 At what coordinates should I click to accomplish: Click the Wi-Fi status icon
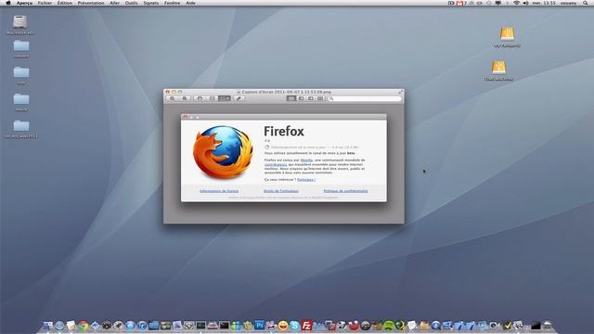click(x=516, y=3)
